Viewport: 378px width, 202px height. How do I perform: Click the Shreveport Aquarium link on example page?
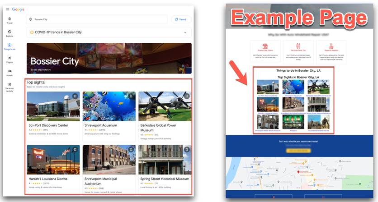[x=293, y=96]
